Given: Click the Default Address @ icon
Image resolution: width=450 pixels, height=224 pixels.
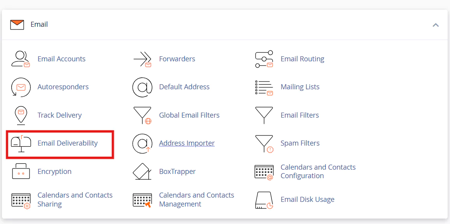Looking at the screenshot, I should [x=142, y=87].
